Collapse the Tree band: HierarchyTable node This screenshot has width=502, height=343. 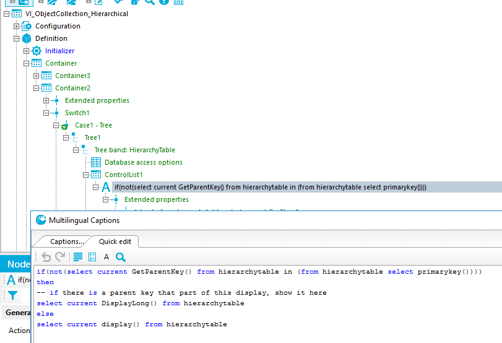pyautogui.click(x=76, y=150)
